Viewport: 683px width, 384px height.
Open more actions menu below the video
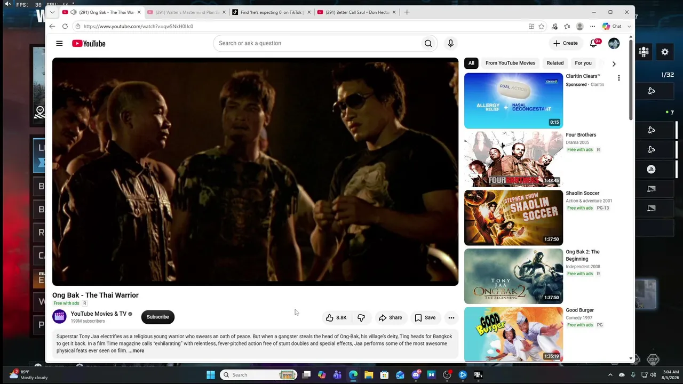[x=451, y=317]
